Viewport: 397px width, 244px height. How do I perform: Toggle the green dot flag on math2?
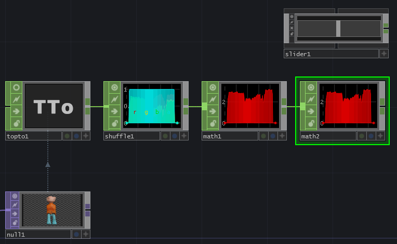pos(361,136)
